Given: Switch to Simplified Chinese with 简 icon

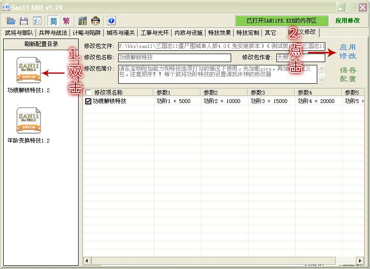Looking at the screenshot, I should pos(54,21).
